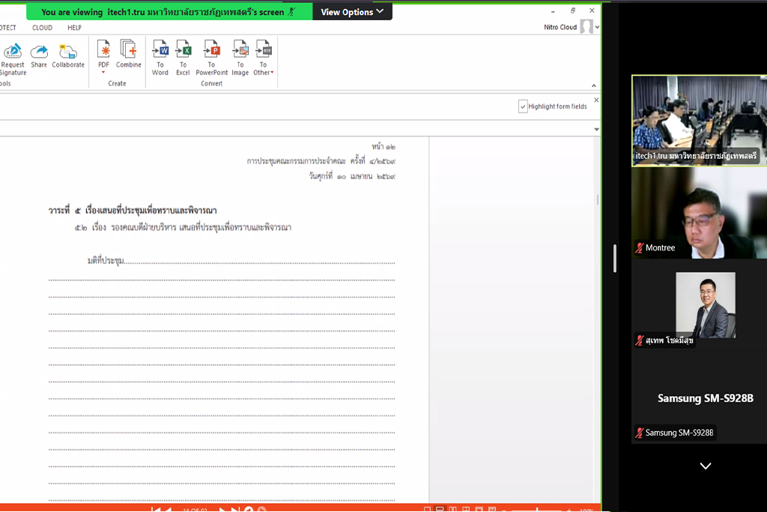The image size is (767, 512).
Task: Convert document using To Word
Action: pyautogui.click(x=160, y=50)
